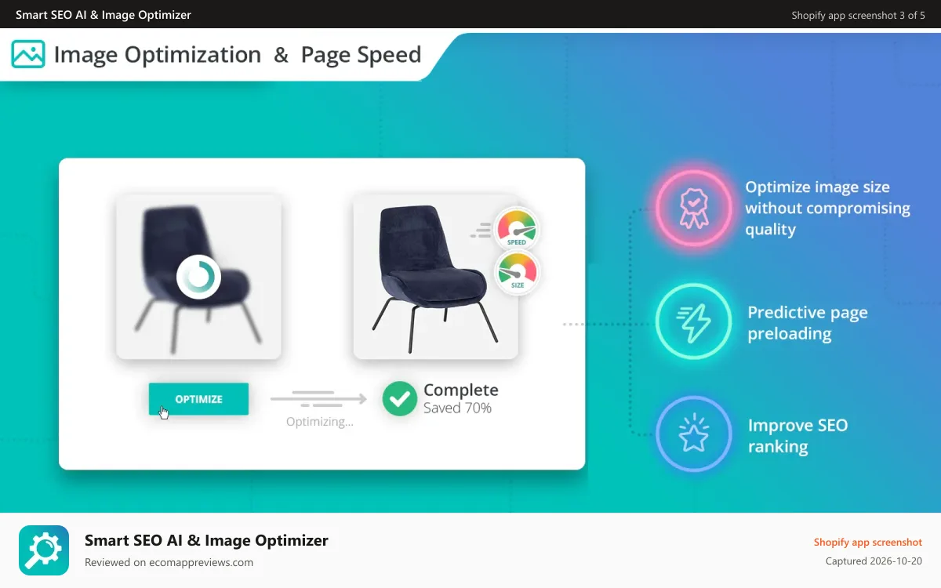Click the SPEED gauge icon
The image size is (941, 588).
517,228
